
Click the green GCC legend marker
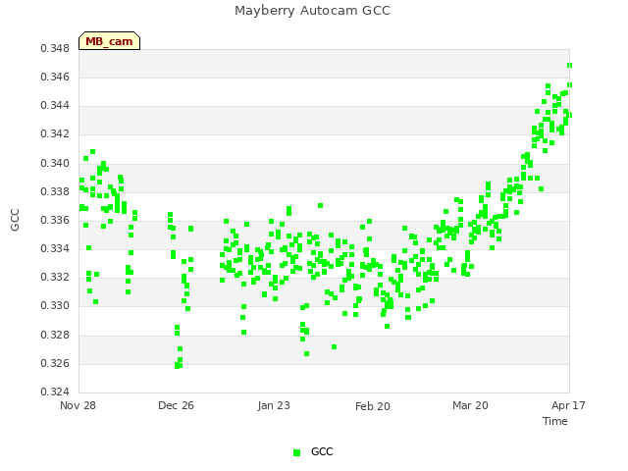point(296,452)
